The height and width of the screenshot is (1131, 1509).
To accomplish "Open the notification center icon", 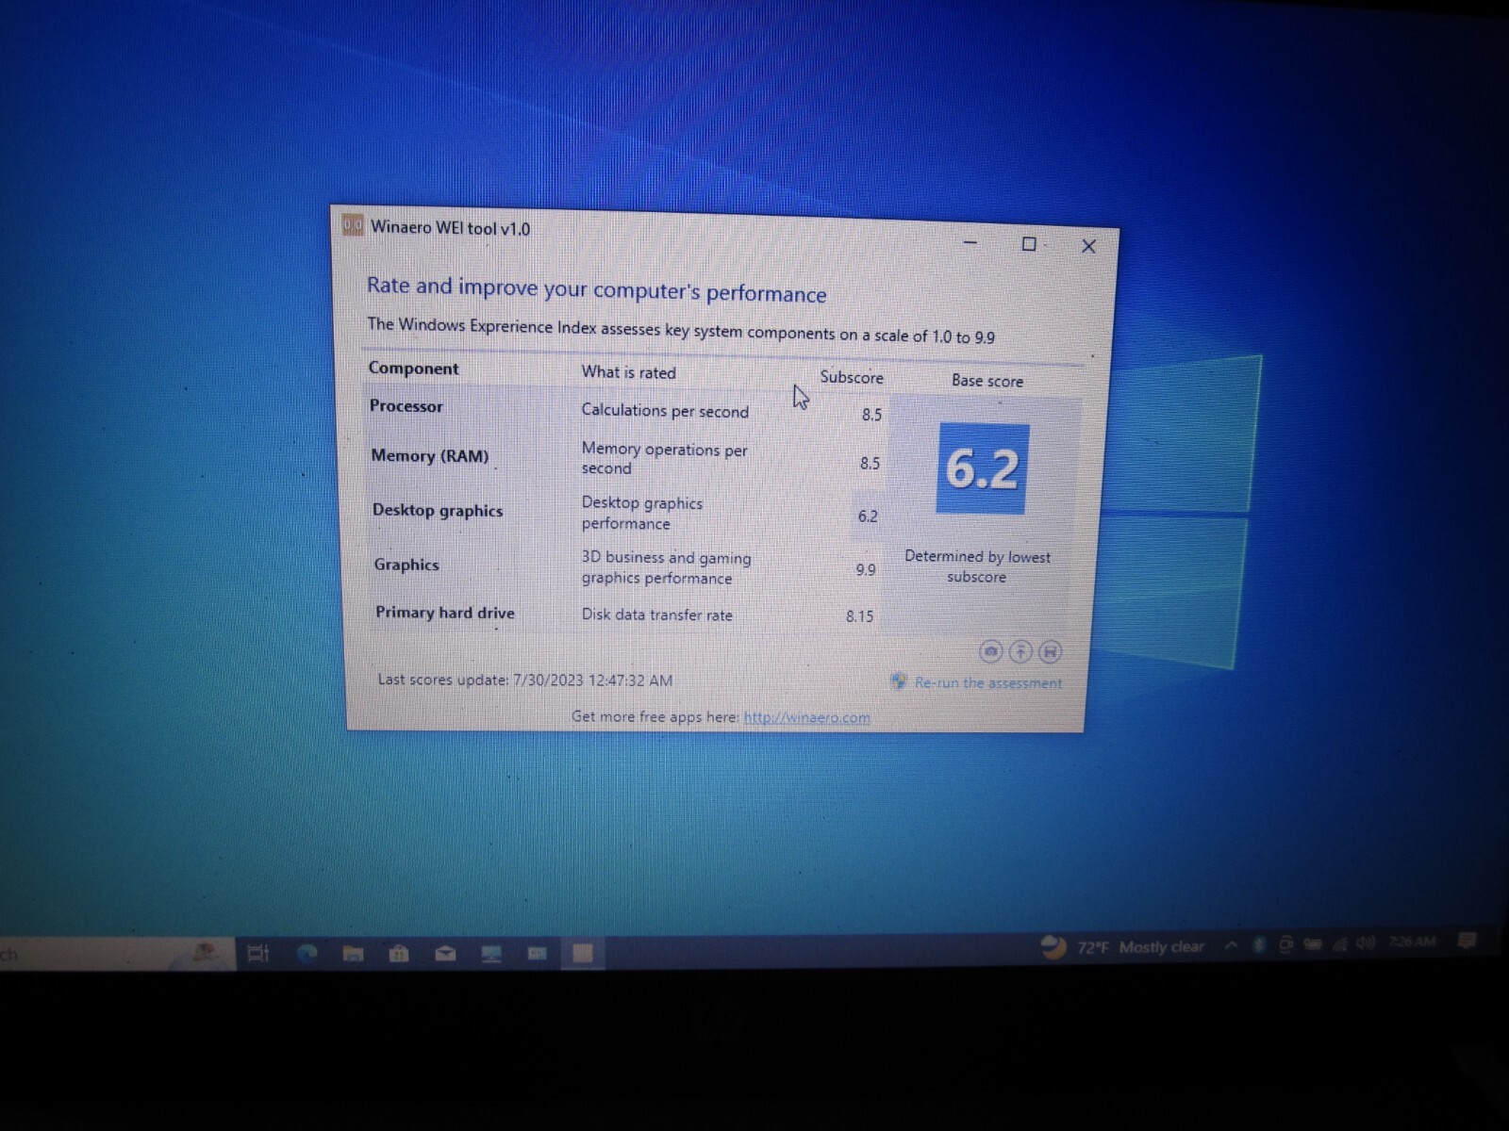I will (1467, 941).
